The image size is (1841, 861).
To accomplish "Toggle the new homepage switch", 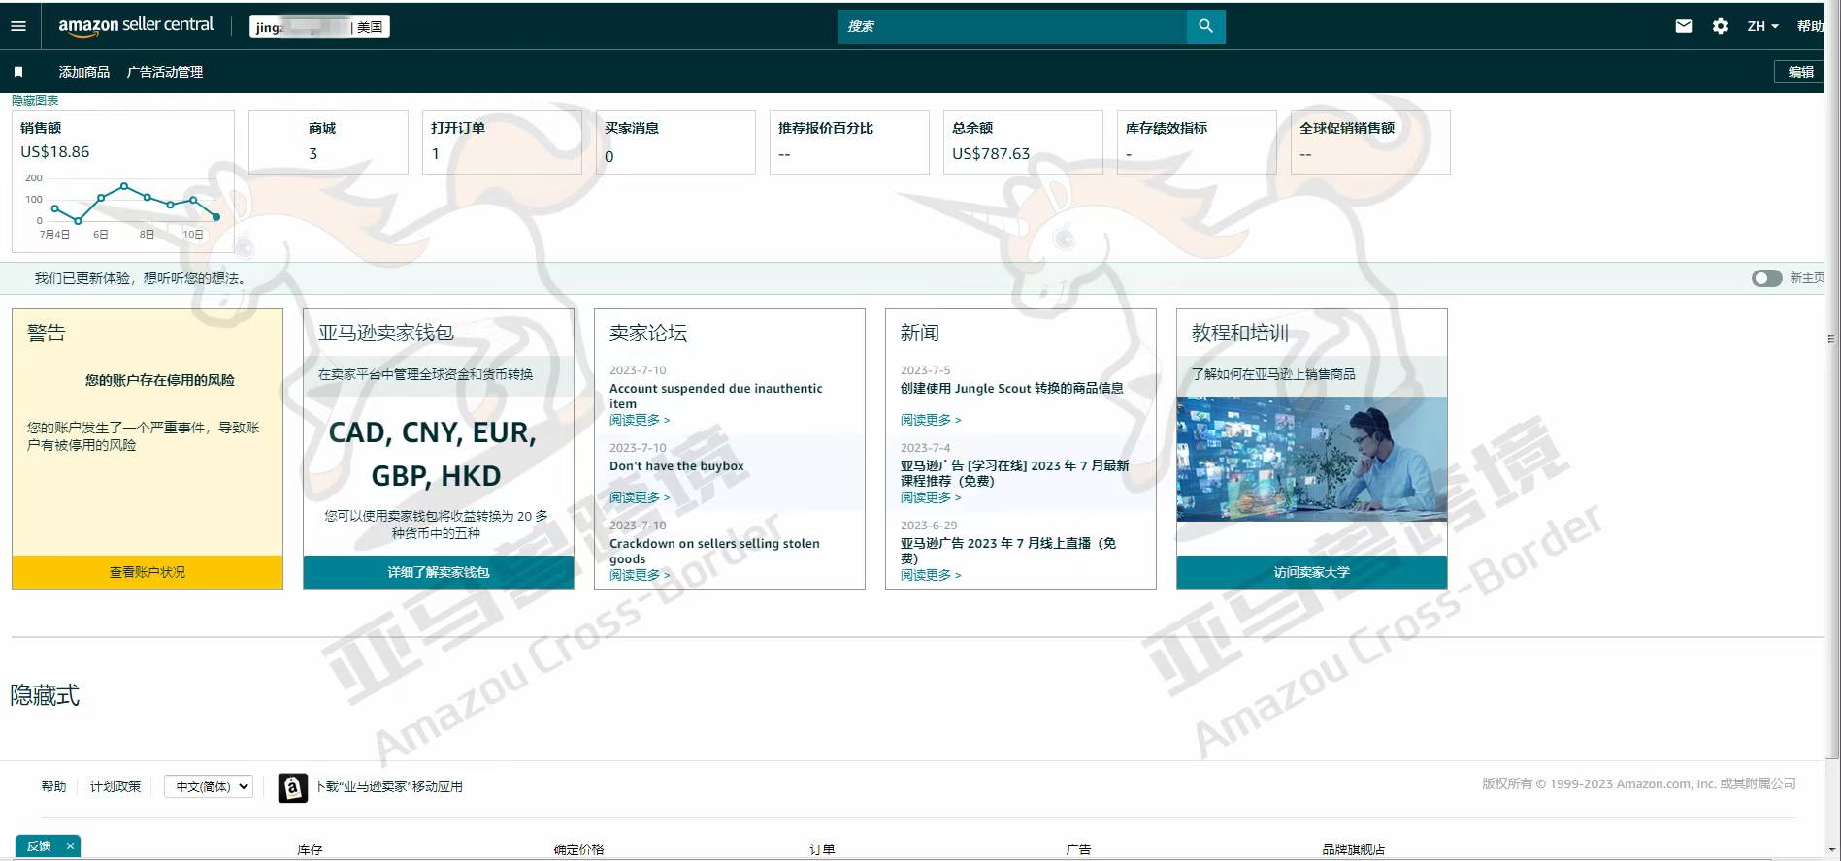I will pos(1766,278).
